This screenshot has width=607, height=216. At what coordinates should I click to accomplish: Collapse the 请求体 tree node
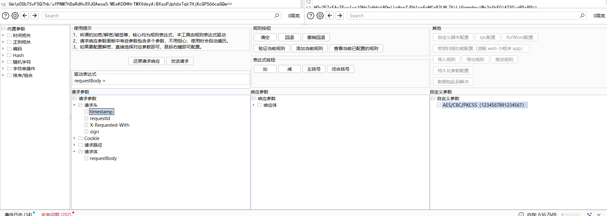74,151
